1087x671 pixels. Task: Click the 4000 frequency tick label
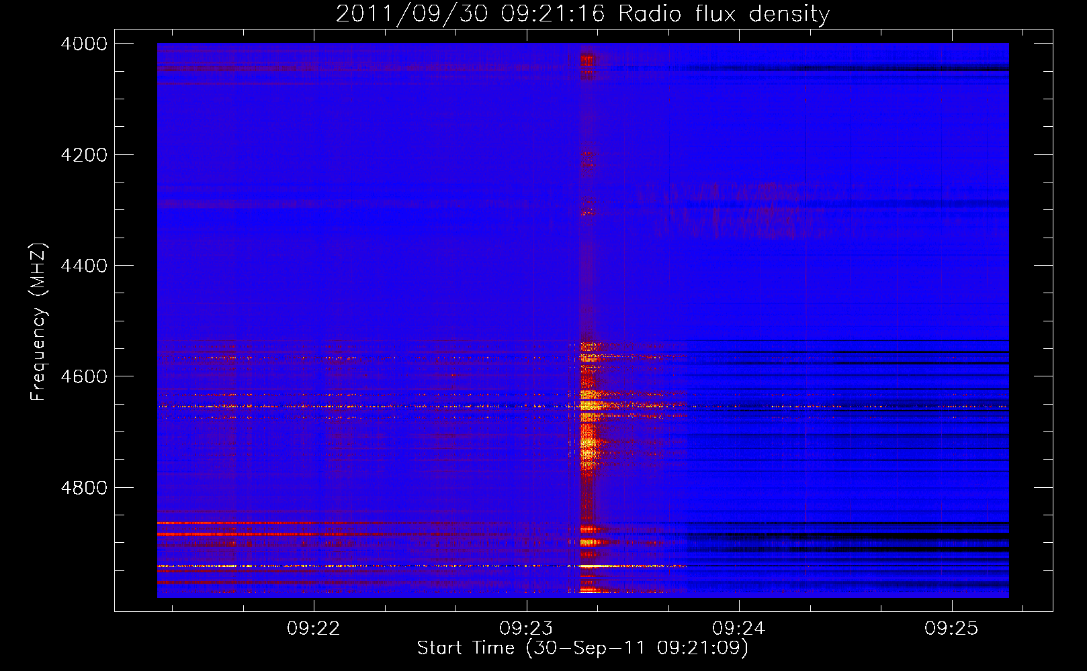pyautogui.click(x=84, y=44)
